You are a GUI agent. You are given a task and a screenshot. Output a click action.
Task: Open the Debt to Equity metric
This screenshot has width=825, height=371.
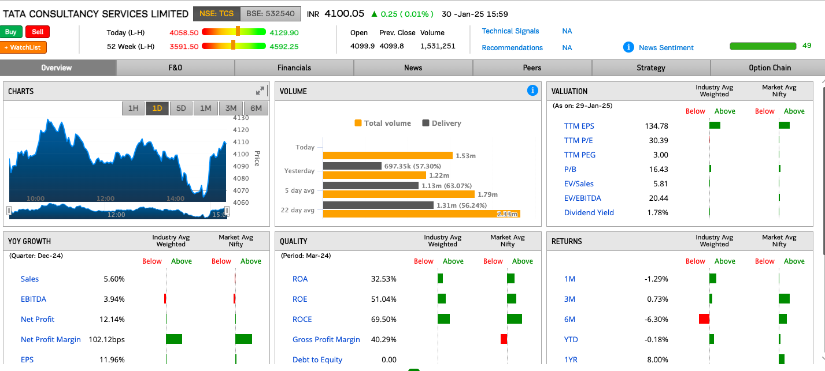click(317, 359)
